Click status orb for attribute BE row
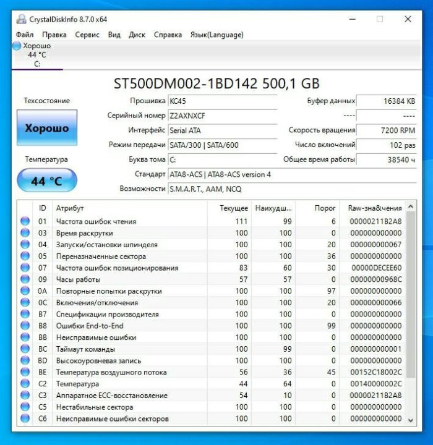 (x=25, y=372)
